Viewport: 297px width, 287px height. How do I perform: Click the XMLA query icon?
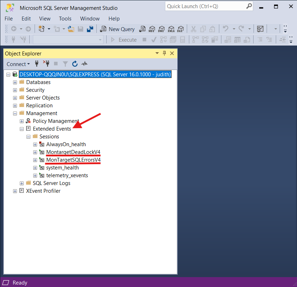tap(171, 29)
